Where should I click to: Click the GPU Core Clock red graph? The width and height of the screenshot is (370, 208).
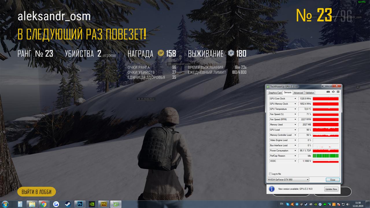(325, 99)
